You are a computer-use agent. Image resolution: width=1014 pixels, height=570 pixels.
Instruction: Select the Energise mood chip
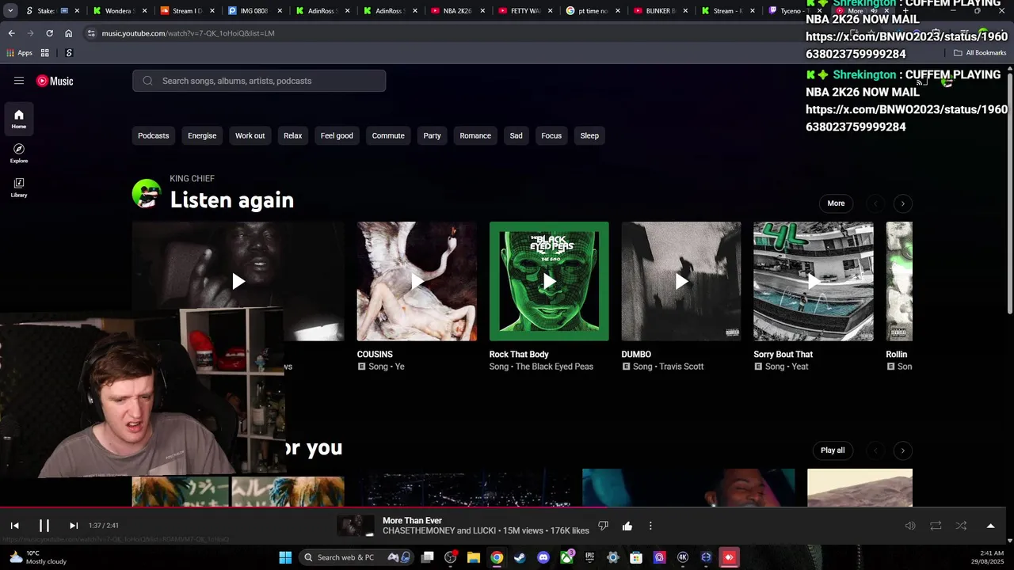[x=202, y=135]
